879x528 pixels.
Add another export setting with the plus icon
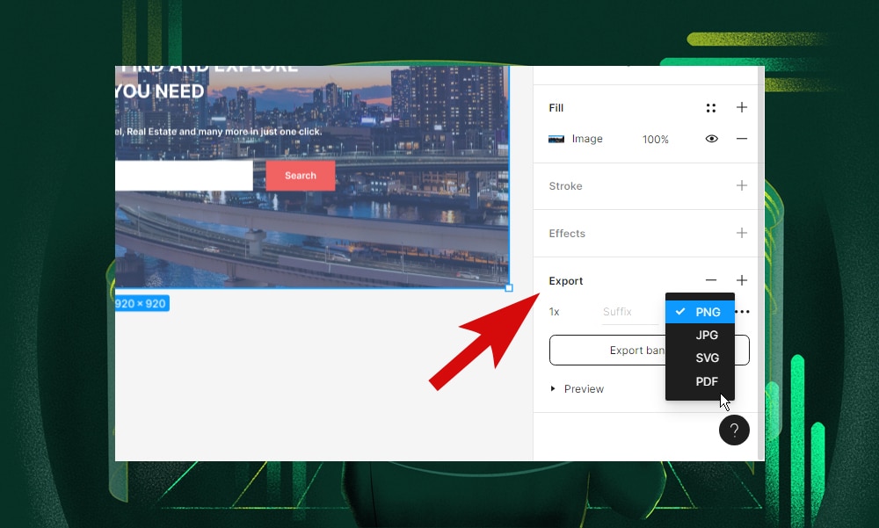741,280
